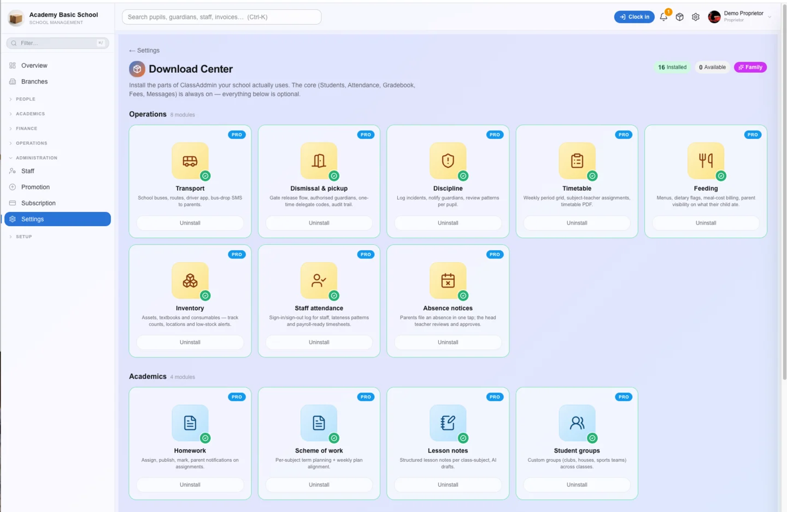Click the Academy Basic School logo
Screen dimensions: 787x512
click(16, 18)
